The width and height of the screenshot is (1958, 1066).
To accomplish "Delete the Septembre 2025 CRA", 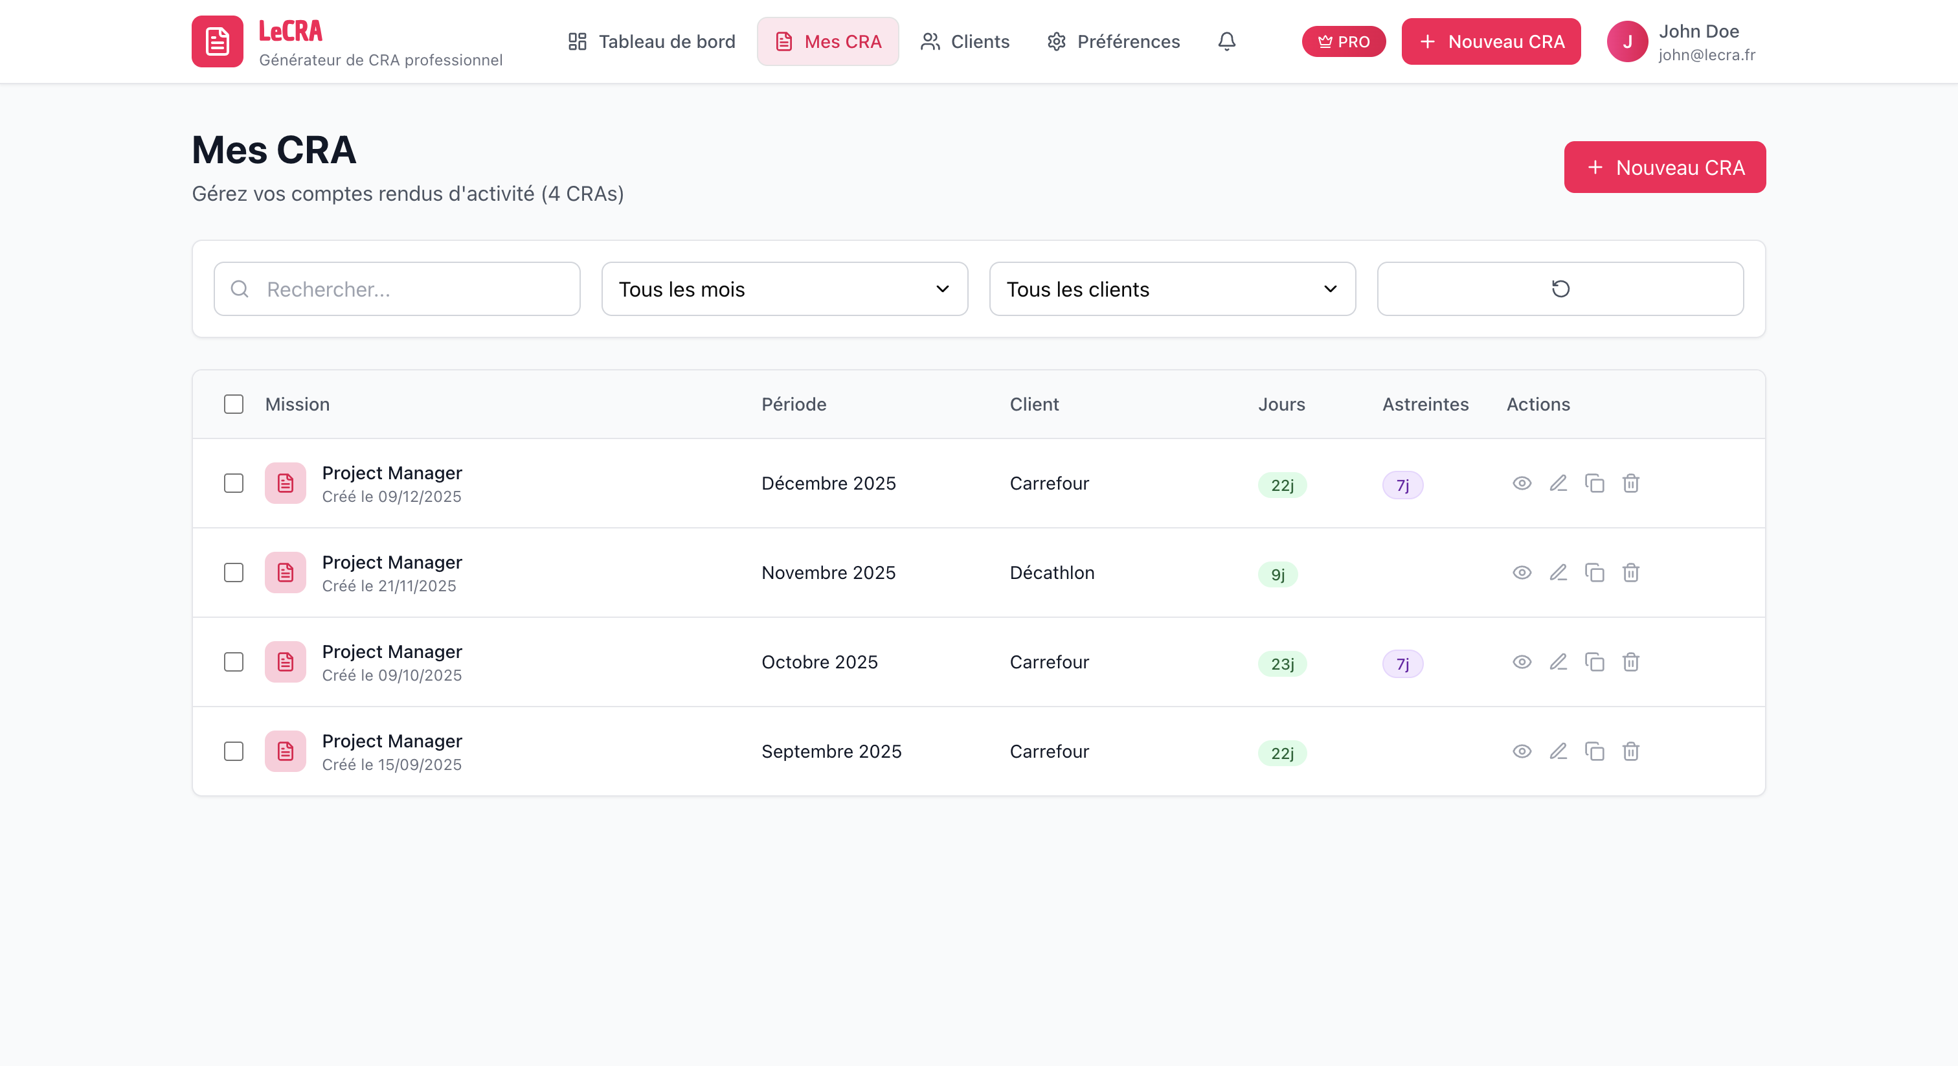I will pyautogui.click(x=1630, y=751).
